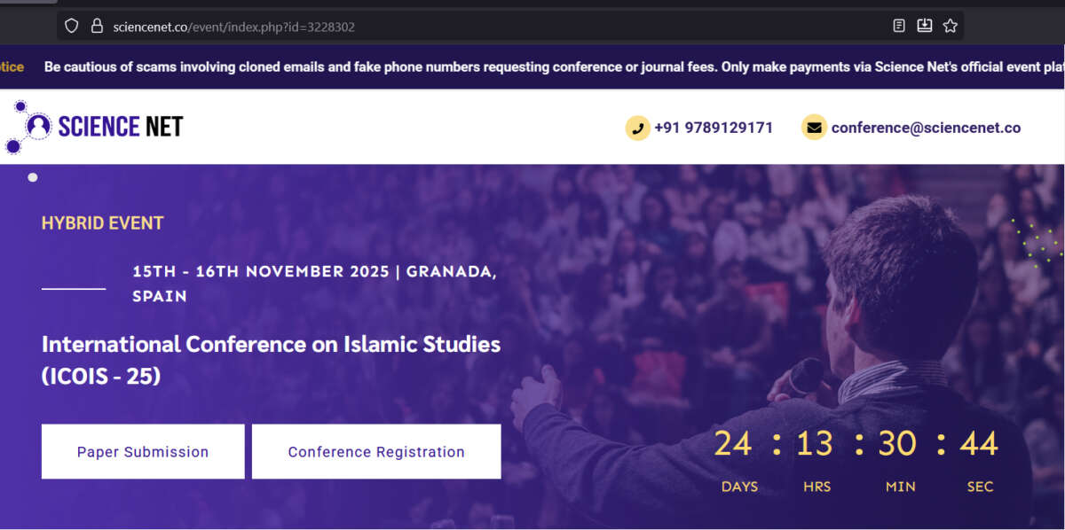Click the tracking protection shield icon
The height and width of the screenshot is (530, 1065).
pyautogui.click(x=72, y=27)
